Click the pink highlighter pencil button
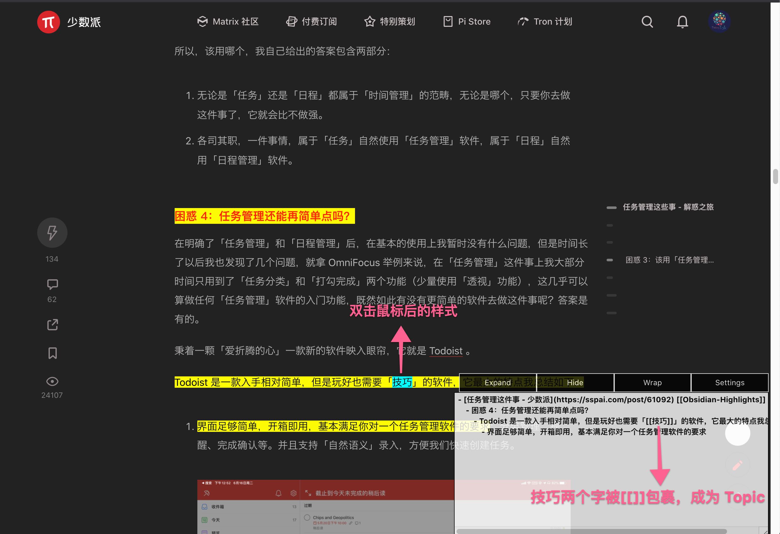This screenshot has width=780, height=534. tap(737, 465)
